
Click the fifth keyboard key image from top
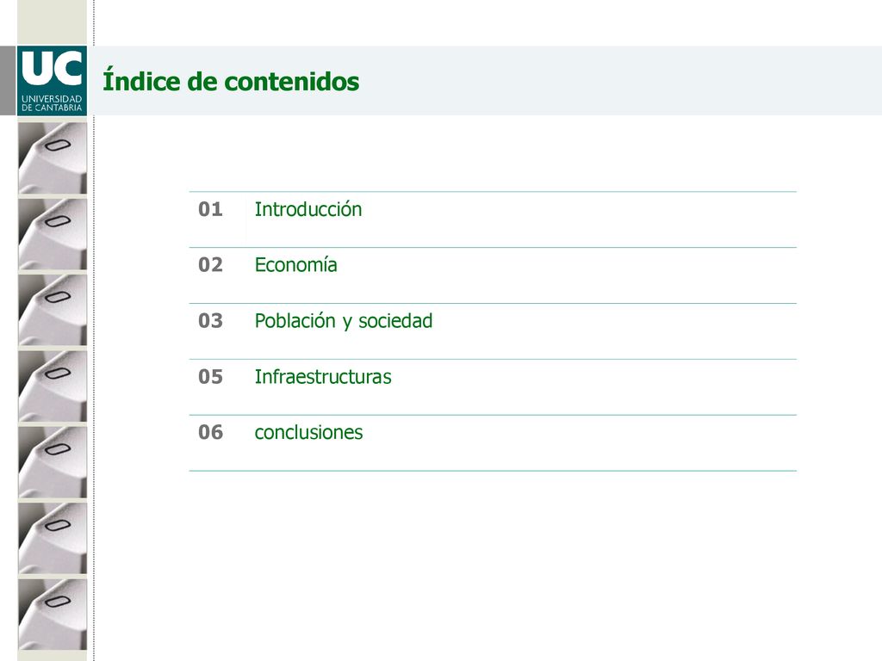pyautogui.click(x=53, y=462)
